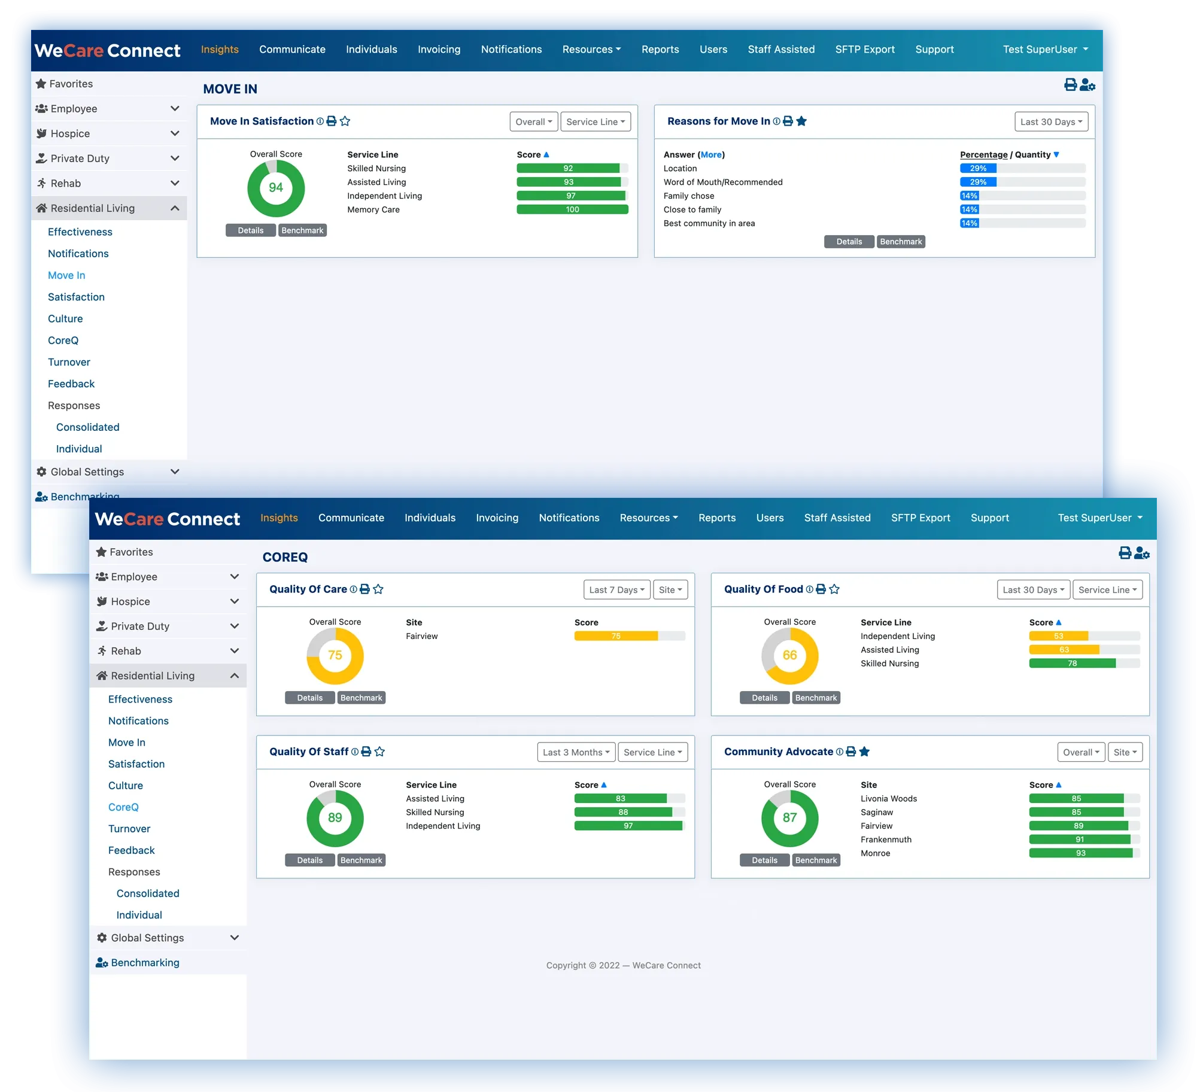
Task: Open Reports tab in top navigation bar
Action: [660, 50]
